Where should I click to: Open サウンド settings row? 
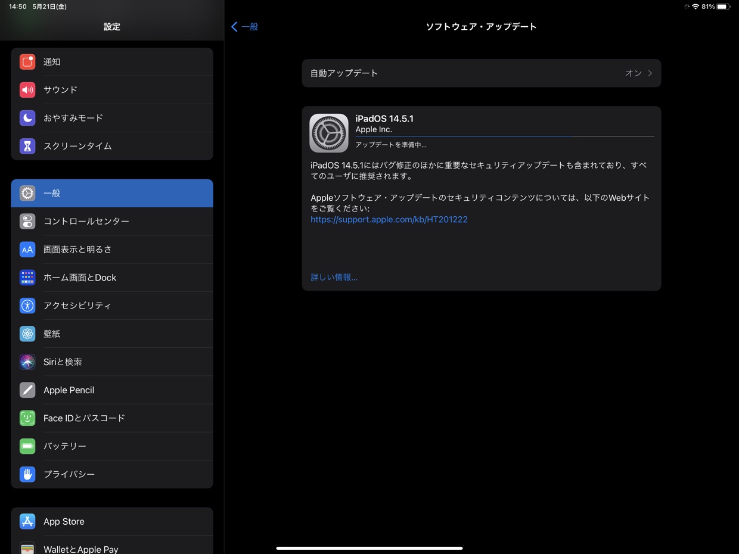[112, 90]
